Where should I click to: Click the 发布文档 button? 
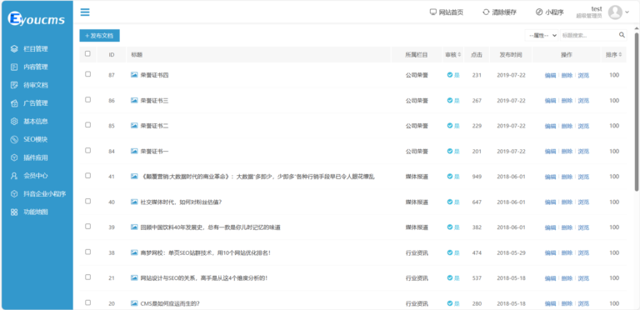tap(99, 36)
